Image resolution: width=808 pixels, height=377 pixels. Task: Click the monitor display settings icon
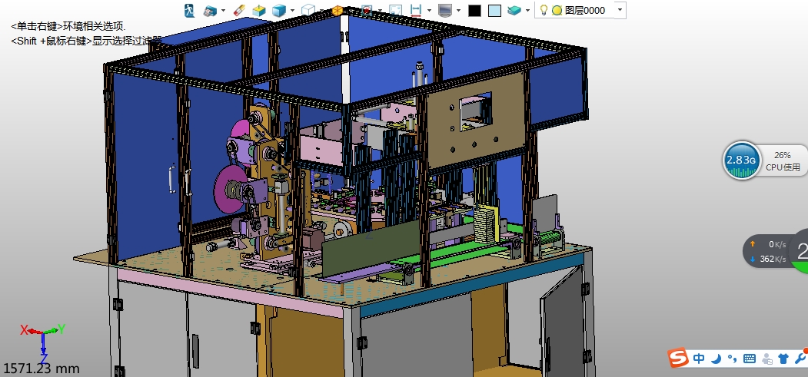pyautogui.click(x=444, y=10)
